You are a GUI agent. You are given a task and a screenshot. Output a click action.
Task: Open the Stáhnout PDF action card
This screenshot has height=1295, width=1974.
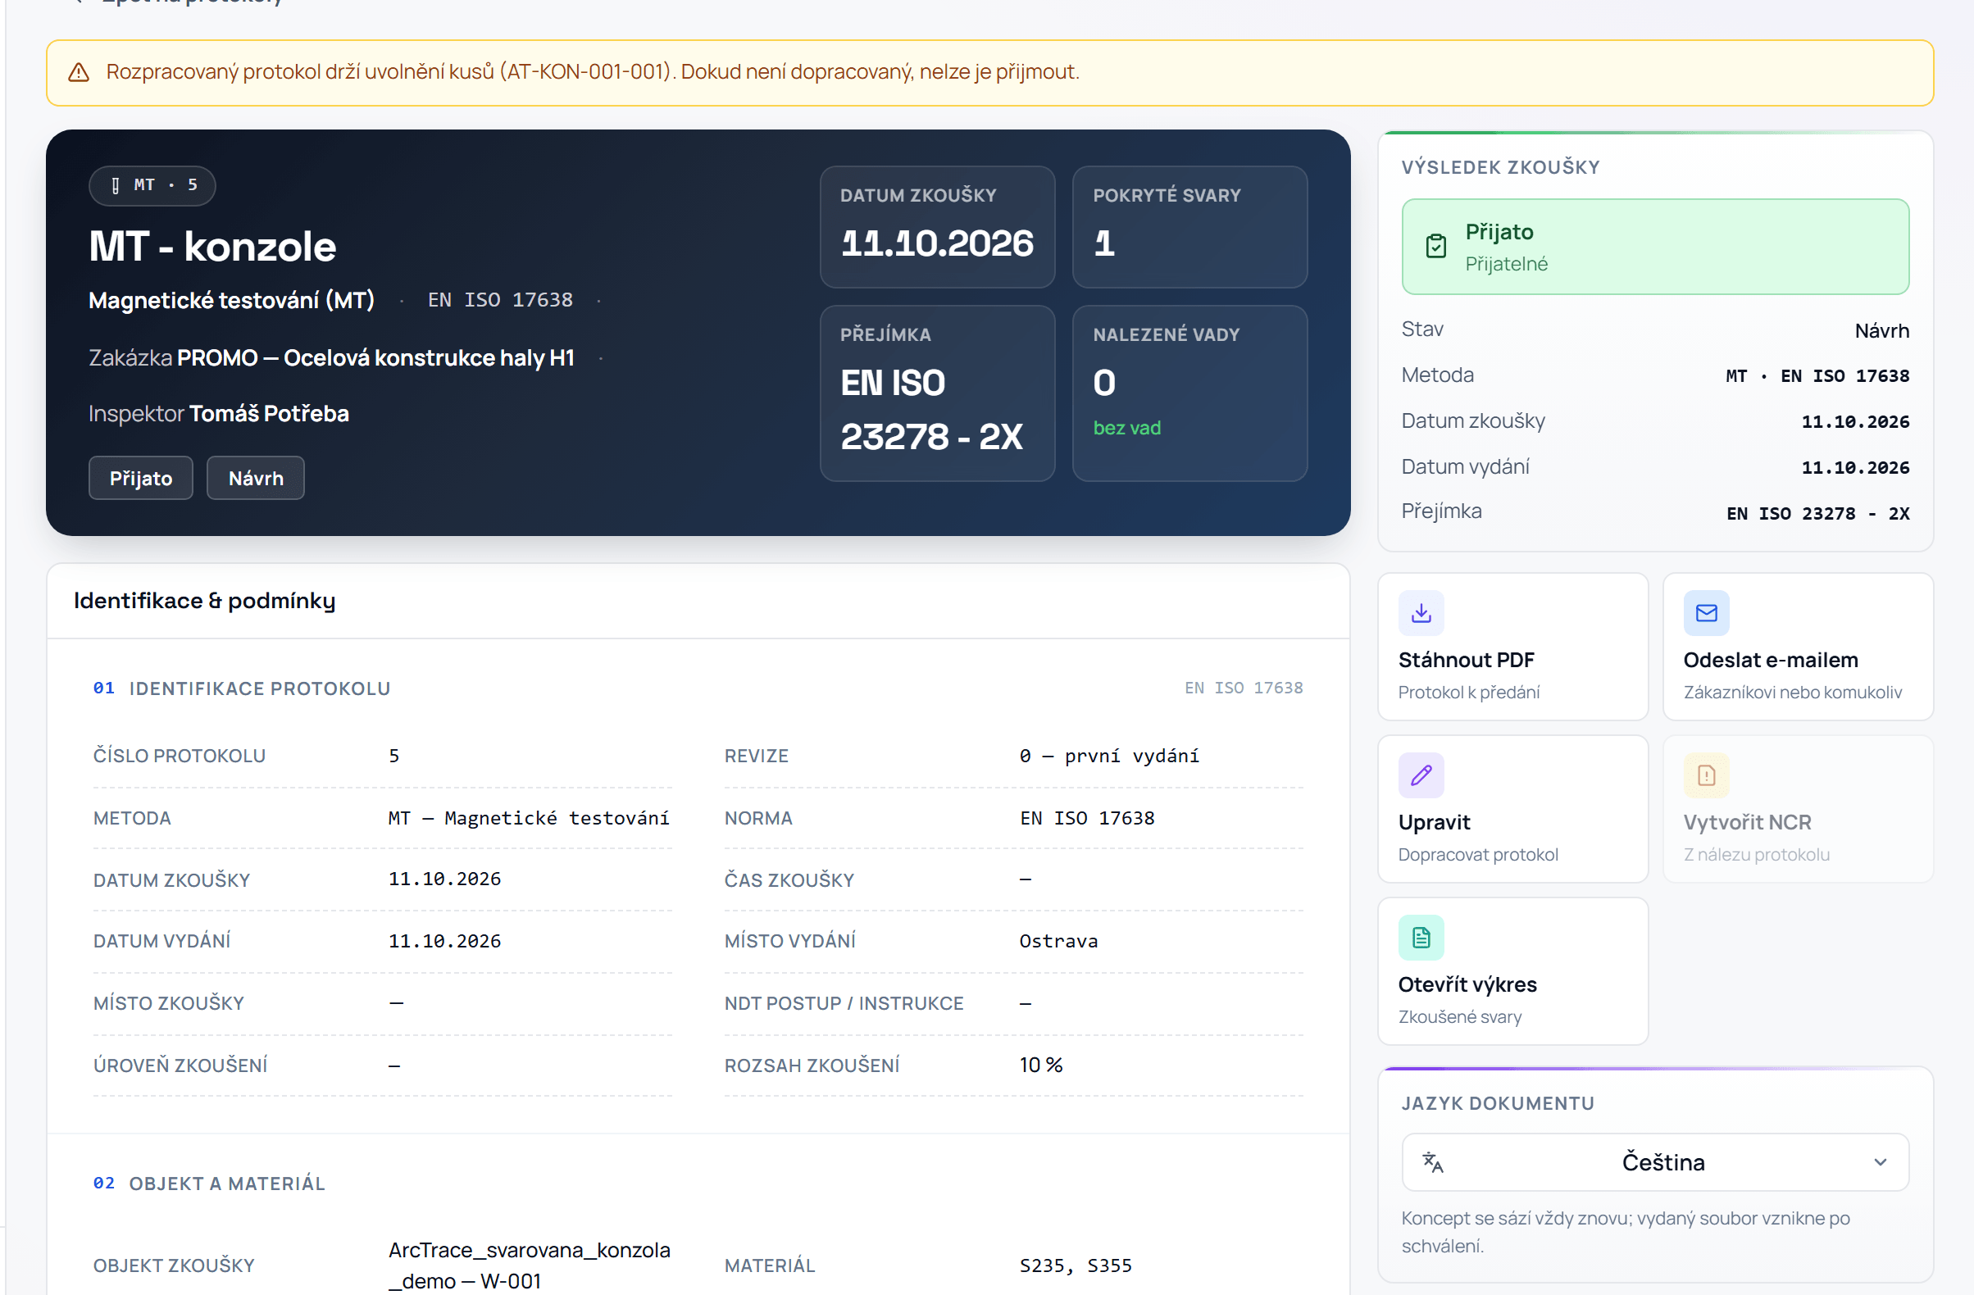(1512, 647)
